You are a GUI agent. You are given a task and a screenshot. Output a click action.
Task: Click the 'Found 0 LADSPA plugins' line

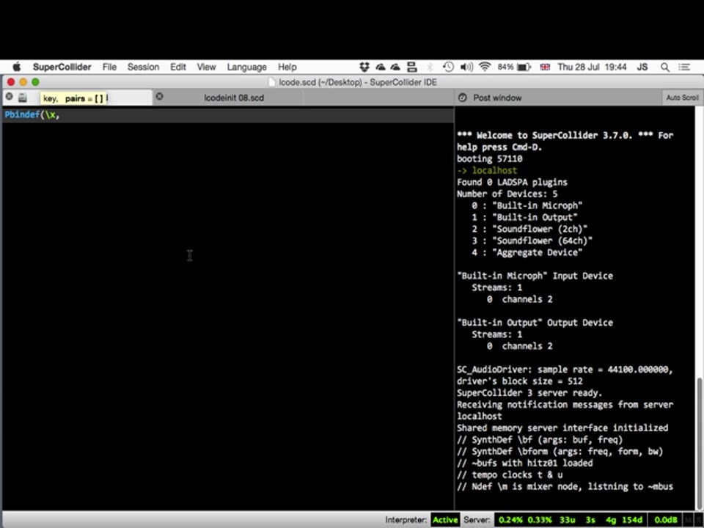[x=513, y=183]
